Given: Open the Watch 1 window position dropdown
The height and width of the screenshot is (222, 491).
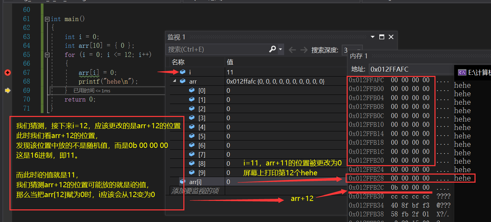Looking at the screenshot, I should (372, 37).
